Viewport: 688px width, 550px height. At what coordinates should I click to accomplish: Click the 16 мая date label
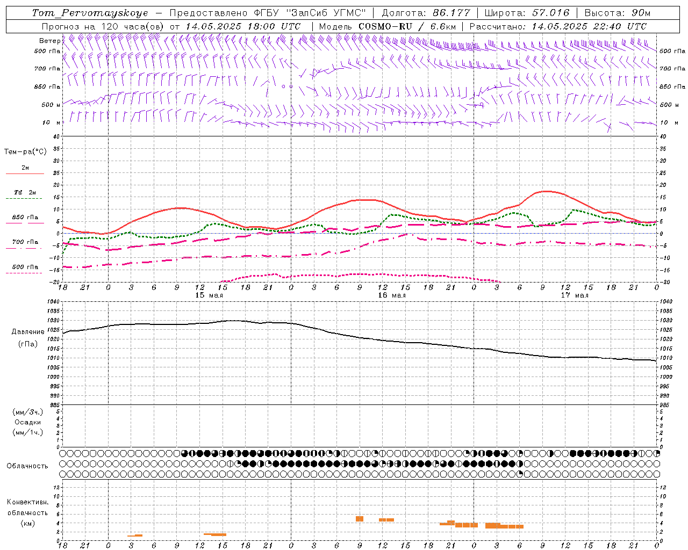tap(392, 295)
